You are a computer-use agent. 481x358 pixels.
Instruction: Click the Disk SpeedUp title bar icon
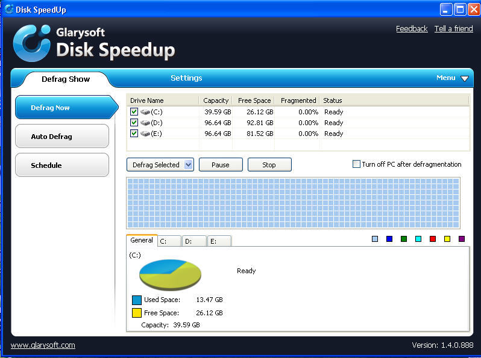[8, 9]
